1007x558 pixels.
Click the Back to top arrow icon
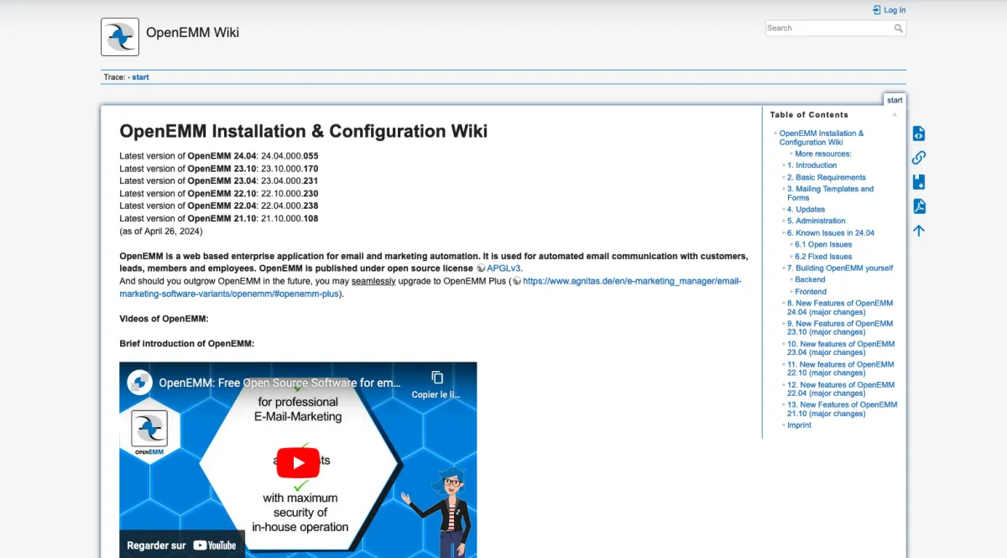pos(919,231)
